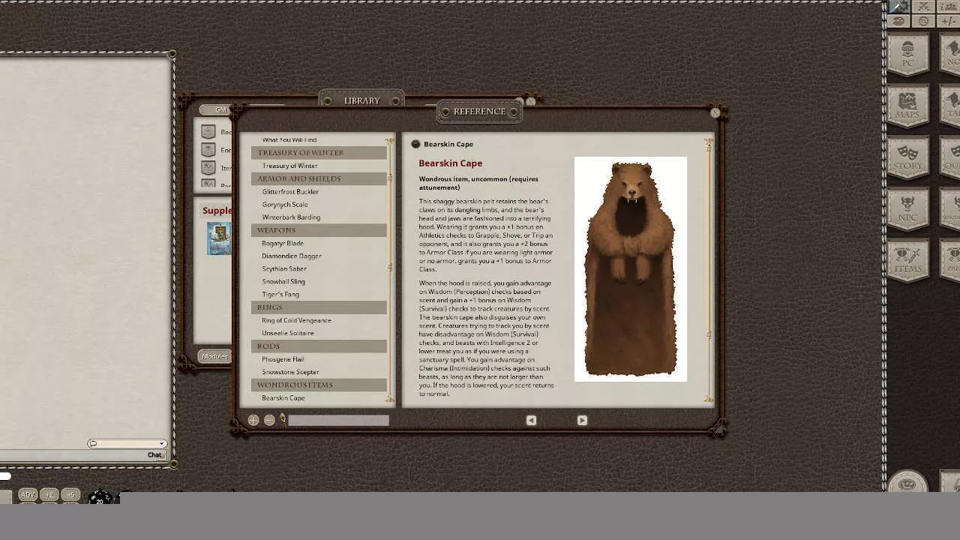Image resolution: width=960 pixels, height=540 pixels.
Task: Close the Library window behind
Action: tap(531, 101)
